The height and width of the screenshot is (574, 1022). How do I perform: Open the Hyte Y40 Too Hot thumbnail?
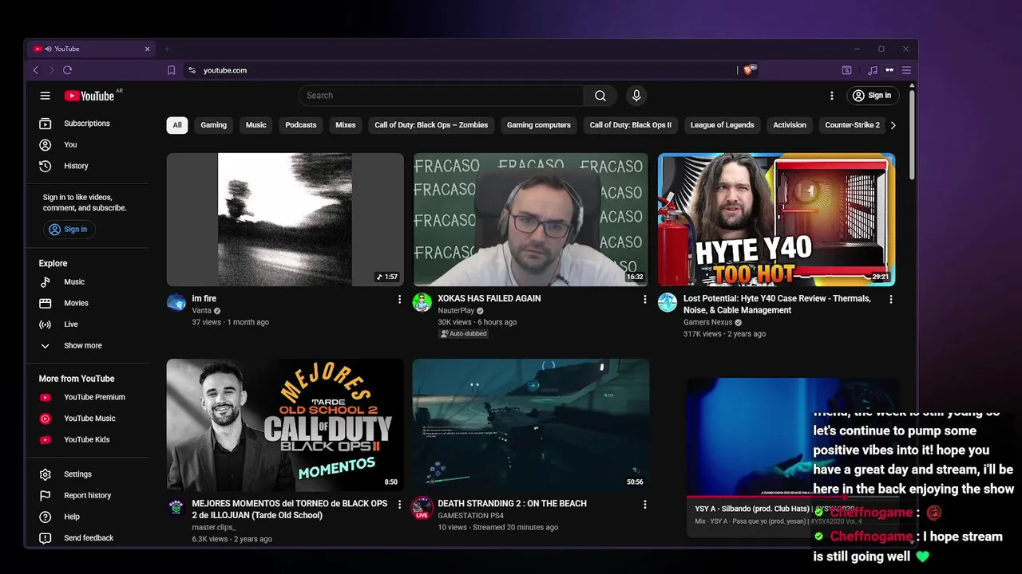tap(776, 219)
